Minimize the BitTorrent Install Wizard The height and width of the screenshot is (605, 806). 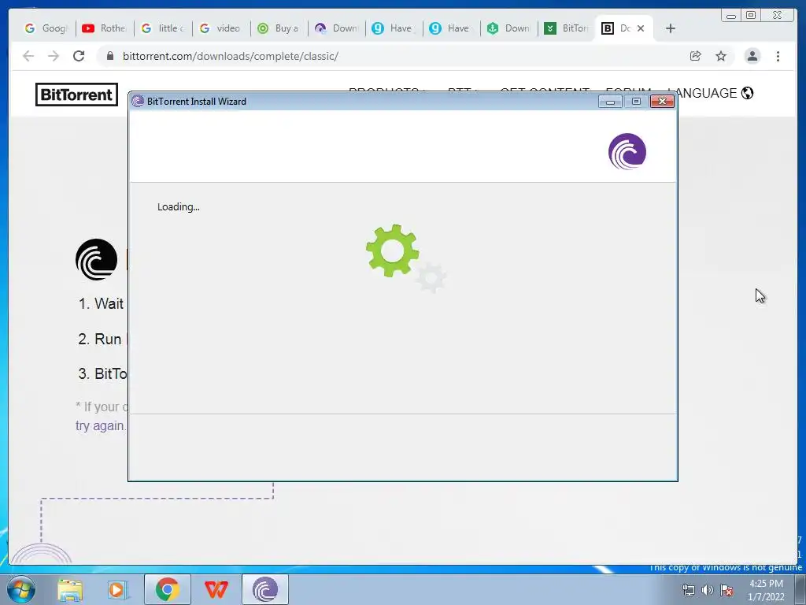tap(610, 102)
